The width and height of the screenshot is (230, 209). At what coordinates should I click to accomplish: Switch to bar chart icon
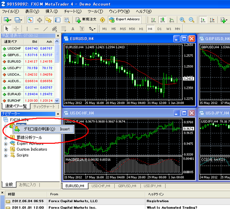coord(153,20)
